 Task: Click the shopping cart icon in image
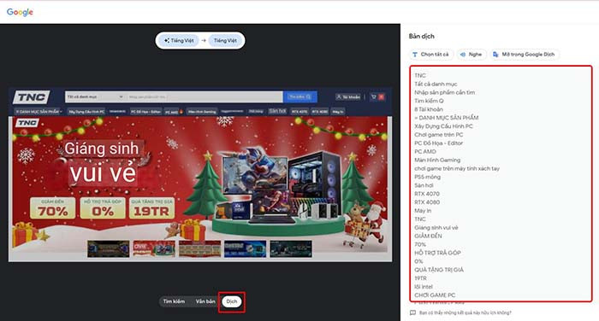[374, 96]
